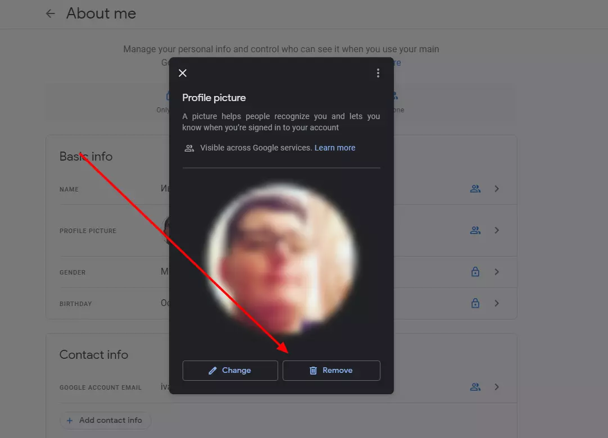Open the Google Account Email row chevron
Image resolution: width=608 pixels, height=438 pixels.
pyautogui.click(x=497, y=387)
